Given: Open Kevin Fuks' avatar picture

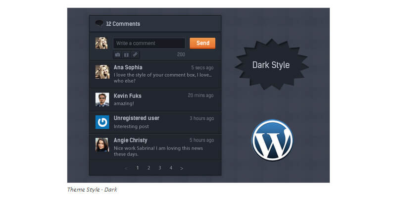Looking at the screenshot, I should (102, 99).
